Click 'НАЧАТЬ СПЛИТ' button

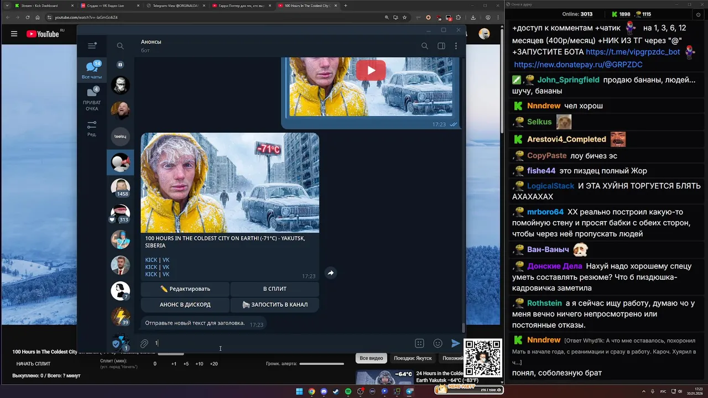pos(33,364)
